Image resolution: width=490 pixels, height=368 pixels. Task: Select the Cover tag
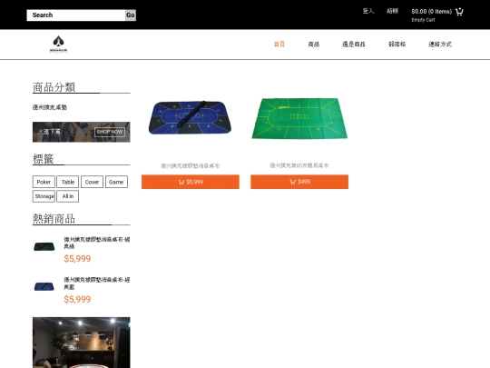(x=92, y=182)
